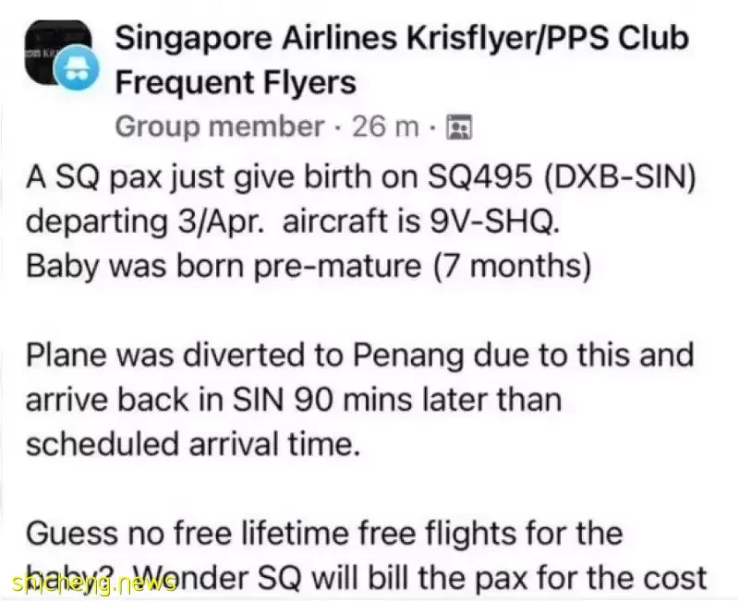Select aircraft registration 9V-SHQ text
The height and width of the screenshot is (601, 739).
(x=495, y=222)
